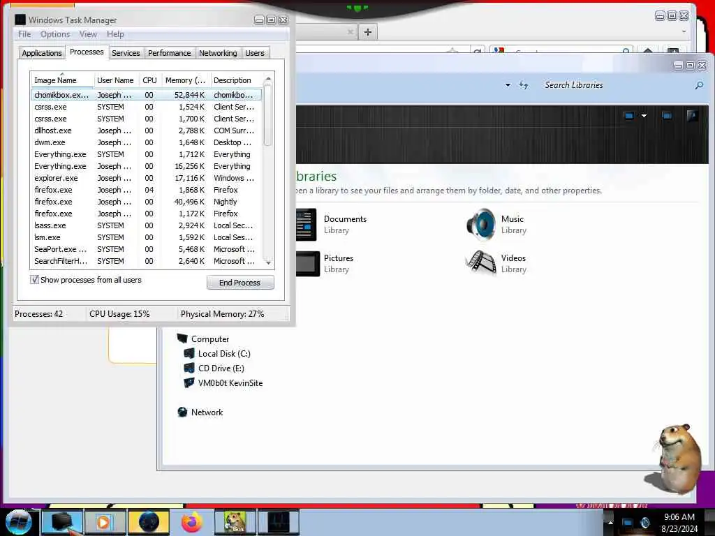Select Local Disk (C:) drive icon

tap(189, 353)
